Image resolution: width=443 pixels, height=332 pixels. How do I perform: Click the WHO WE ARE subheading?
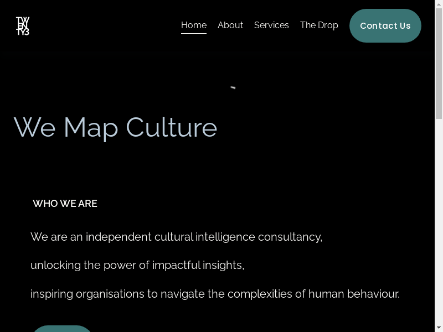[65, 204]
